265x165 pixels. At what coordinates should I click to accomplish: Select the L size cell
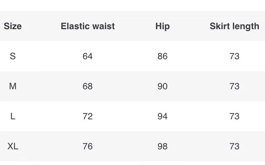[x=13, y=116]
